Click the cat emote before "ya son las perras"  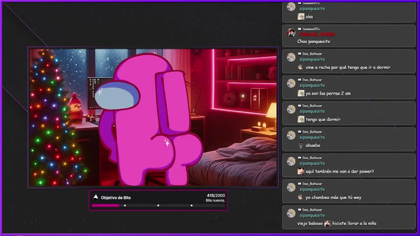tap(301, 93)
